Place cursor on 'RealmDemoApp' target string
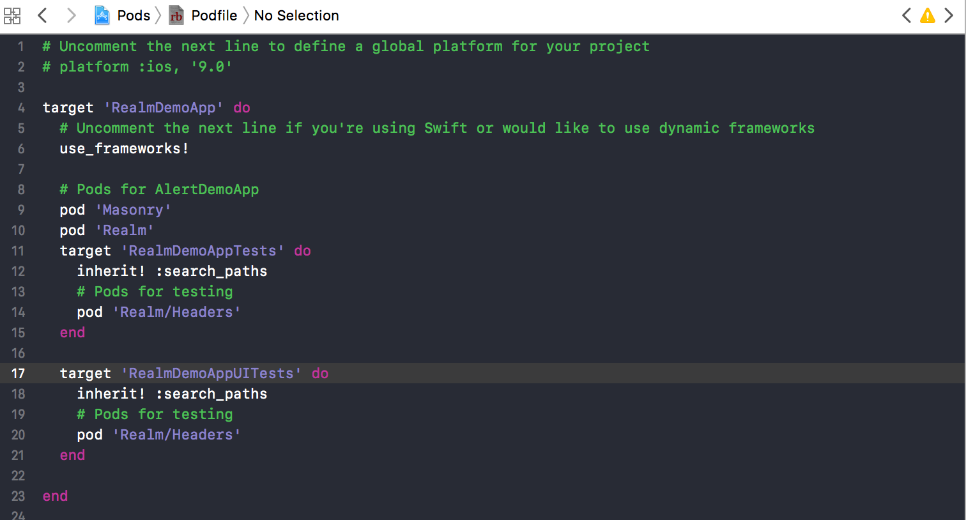966x520 pixels. point(164,108)
